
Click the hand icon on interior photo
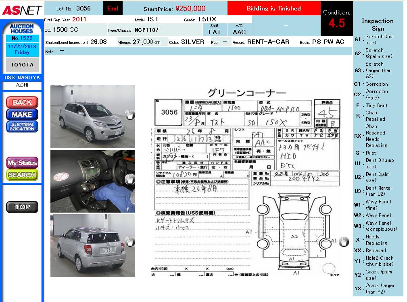tap(130, 179)
